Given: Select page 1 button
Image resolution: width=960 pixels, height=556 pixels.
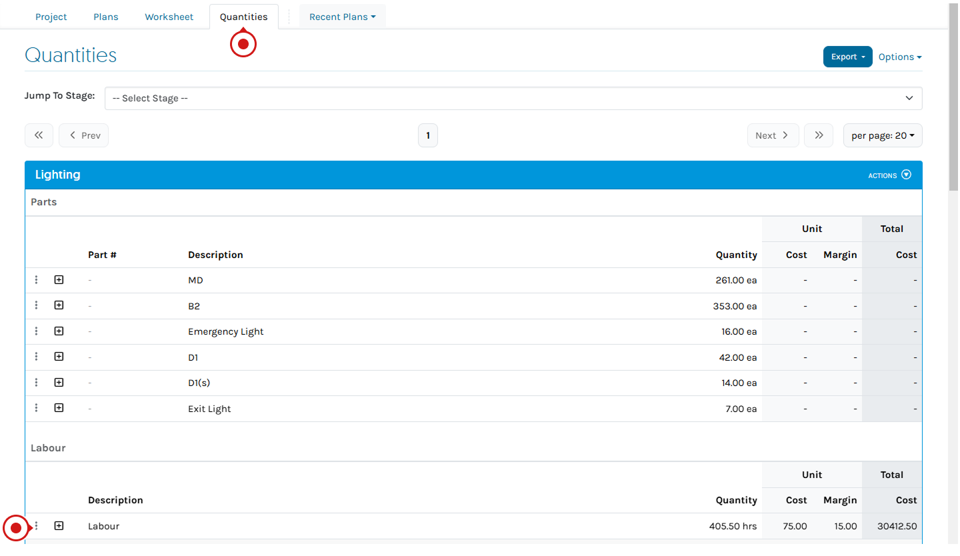Looking at the screenshot, I should click(x=428, y=135).
